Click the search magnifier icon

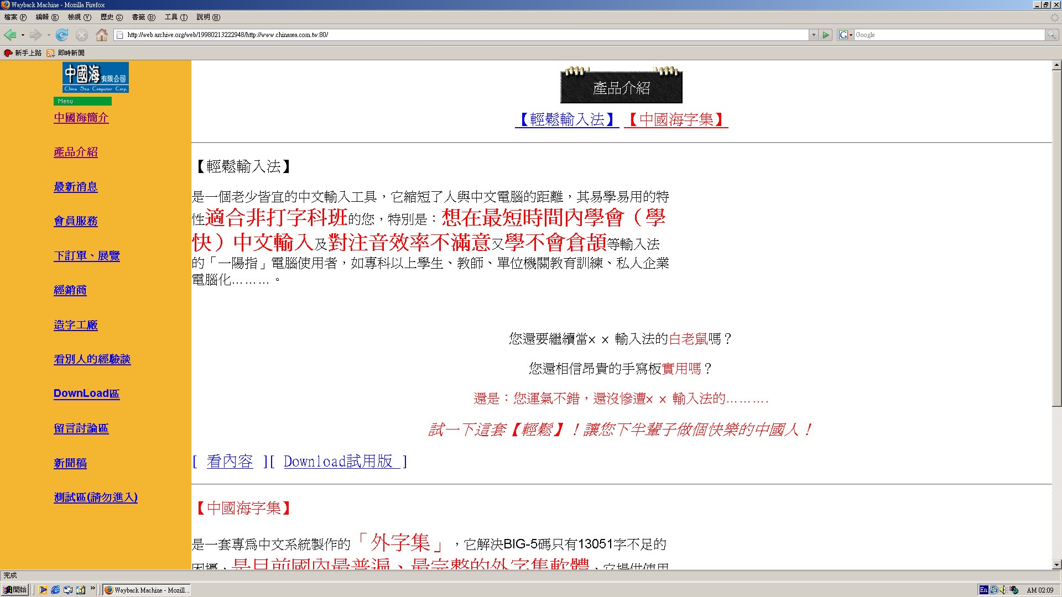[x=1051, y=35]
